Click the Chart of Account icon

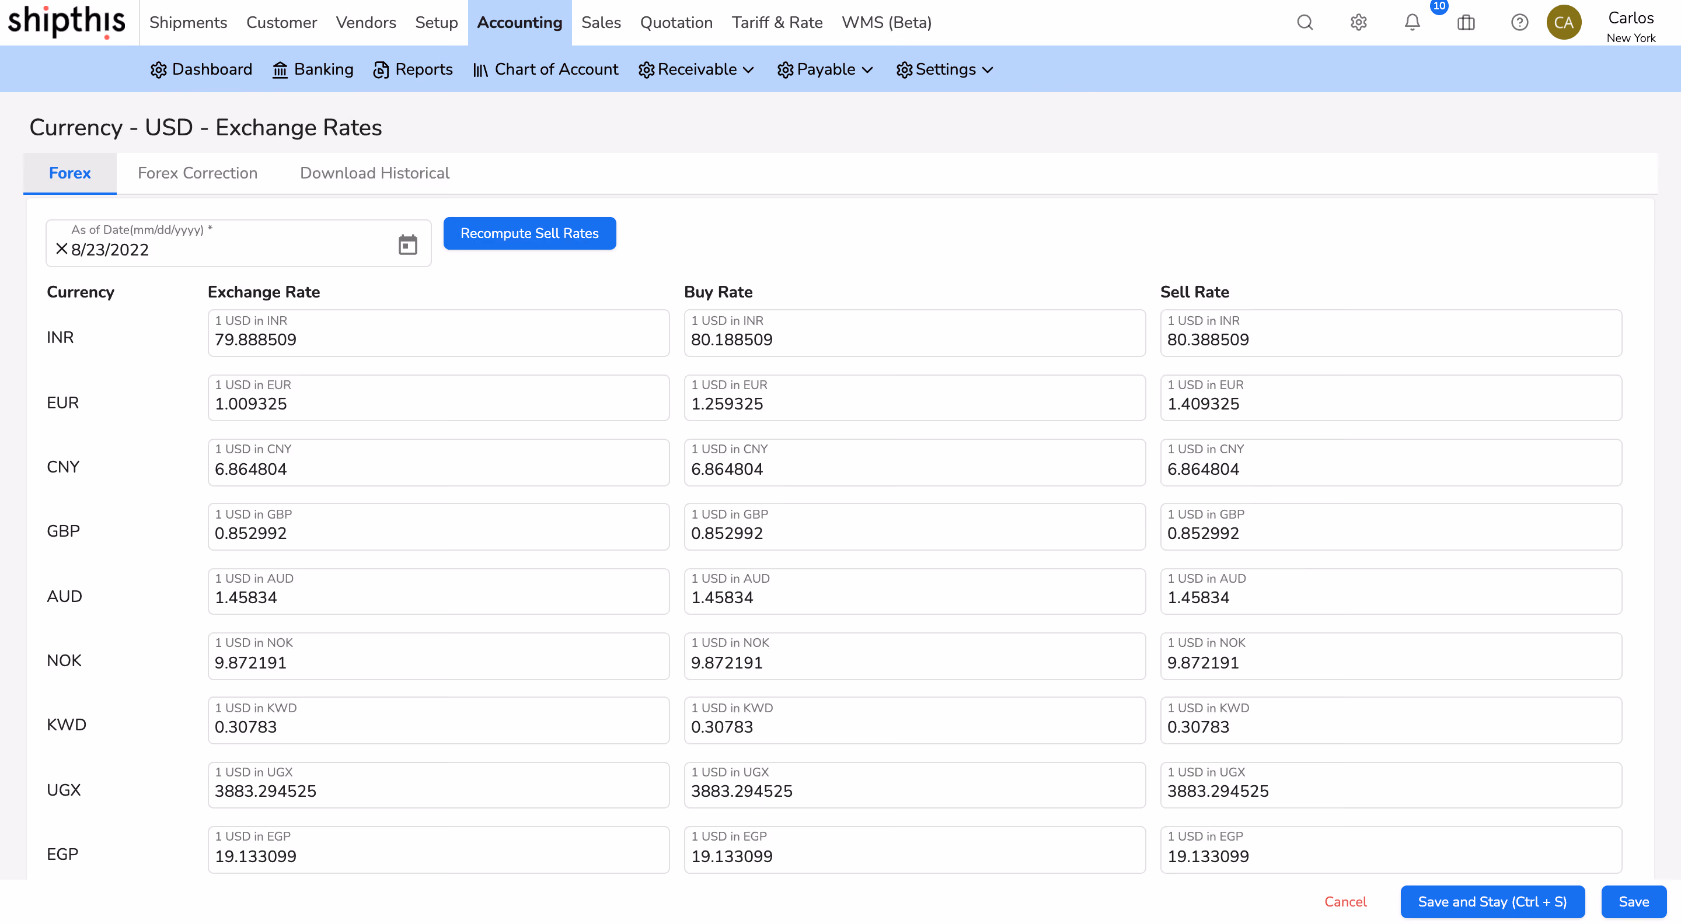click(480, 70)
